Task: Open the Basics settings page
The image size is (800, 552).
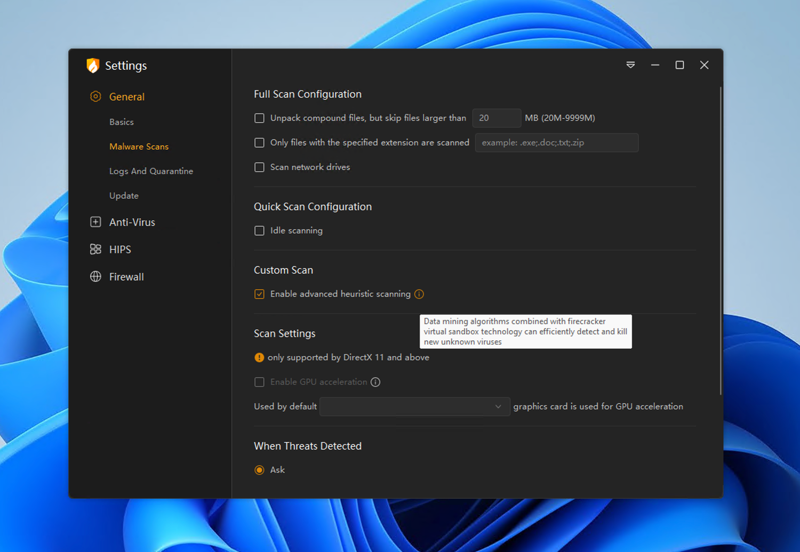Action: pyautogui.click(x=122, y=122)
